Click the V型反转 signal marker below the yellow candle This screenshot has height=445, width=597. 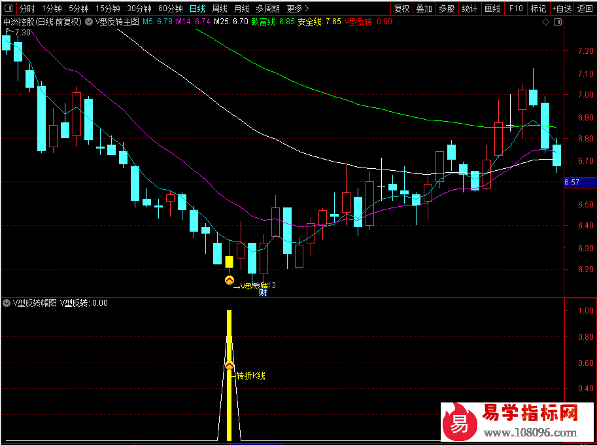coord(230,280)
